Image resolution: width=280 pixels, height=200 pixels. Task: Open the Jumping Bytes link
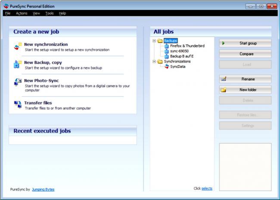click(x=43, y=190)
